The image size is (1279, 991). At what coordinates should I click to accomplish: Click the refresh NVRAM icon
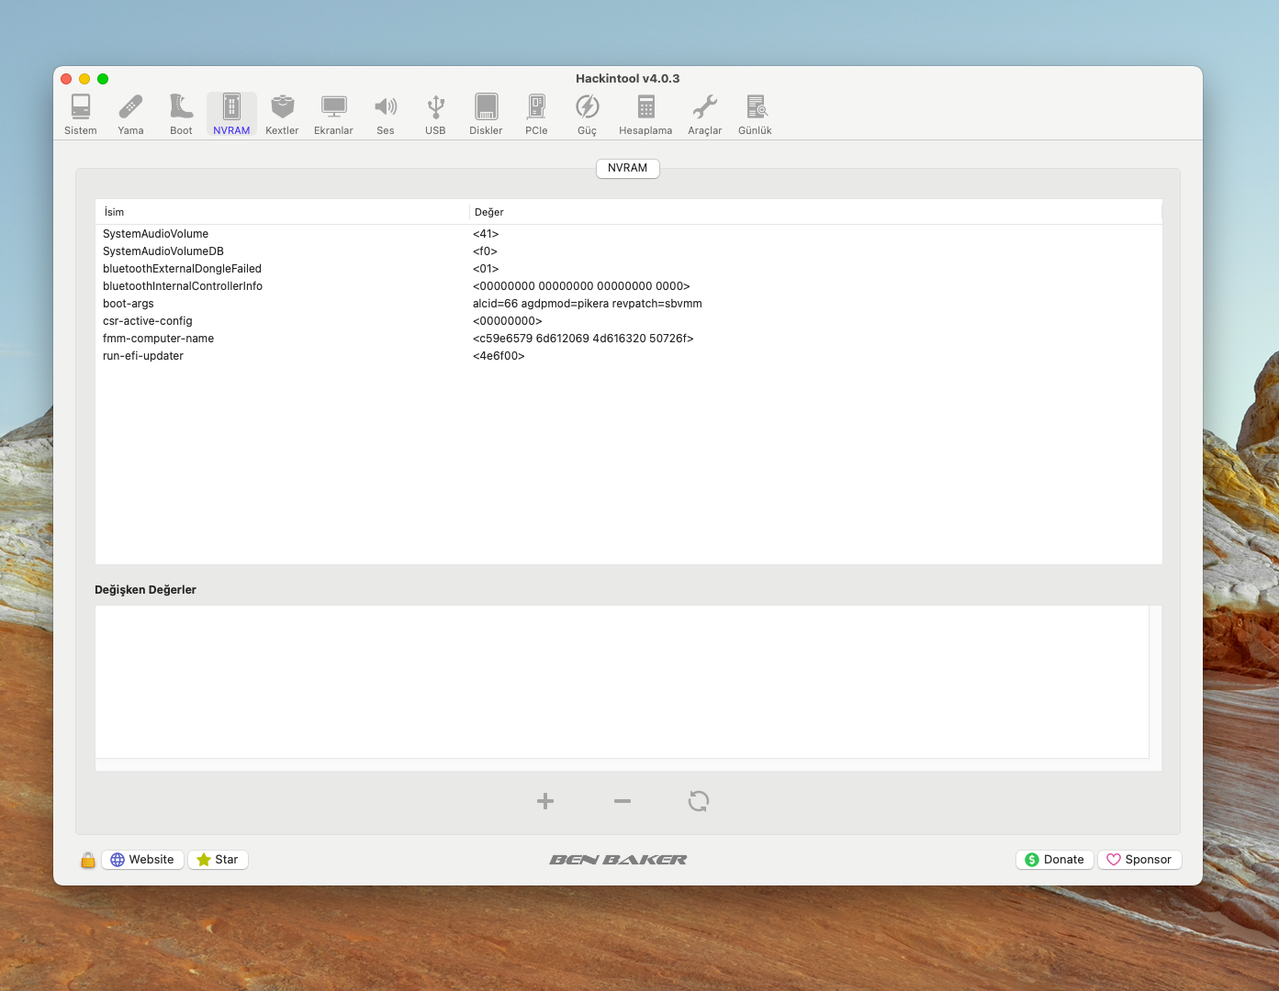(699, 801)
